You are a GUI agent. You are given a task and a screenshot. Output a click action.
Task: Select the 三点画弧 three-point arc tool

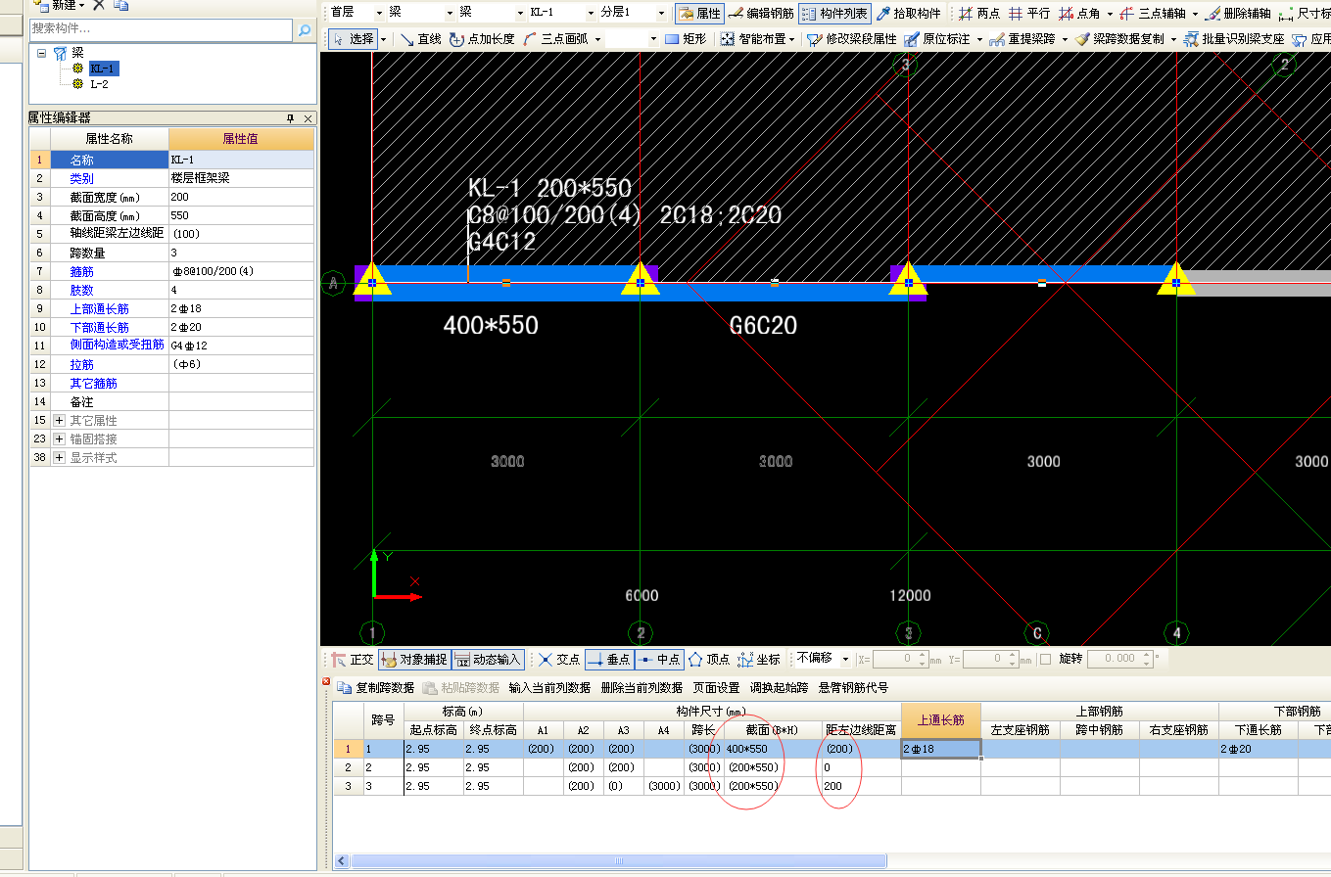(x=555, y=39)
